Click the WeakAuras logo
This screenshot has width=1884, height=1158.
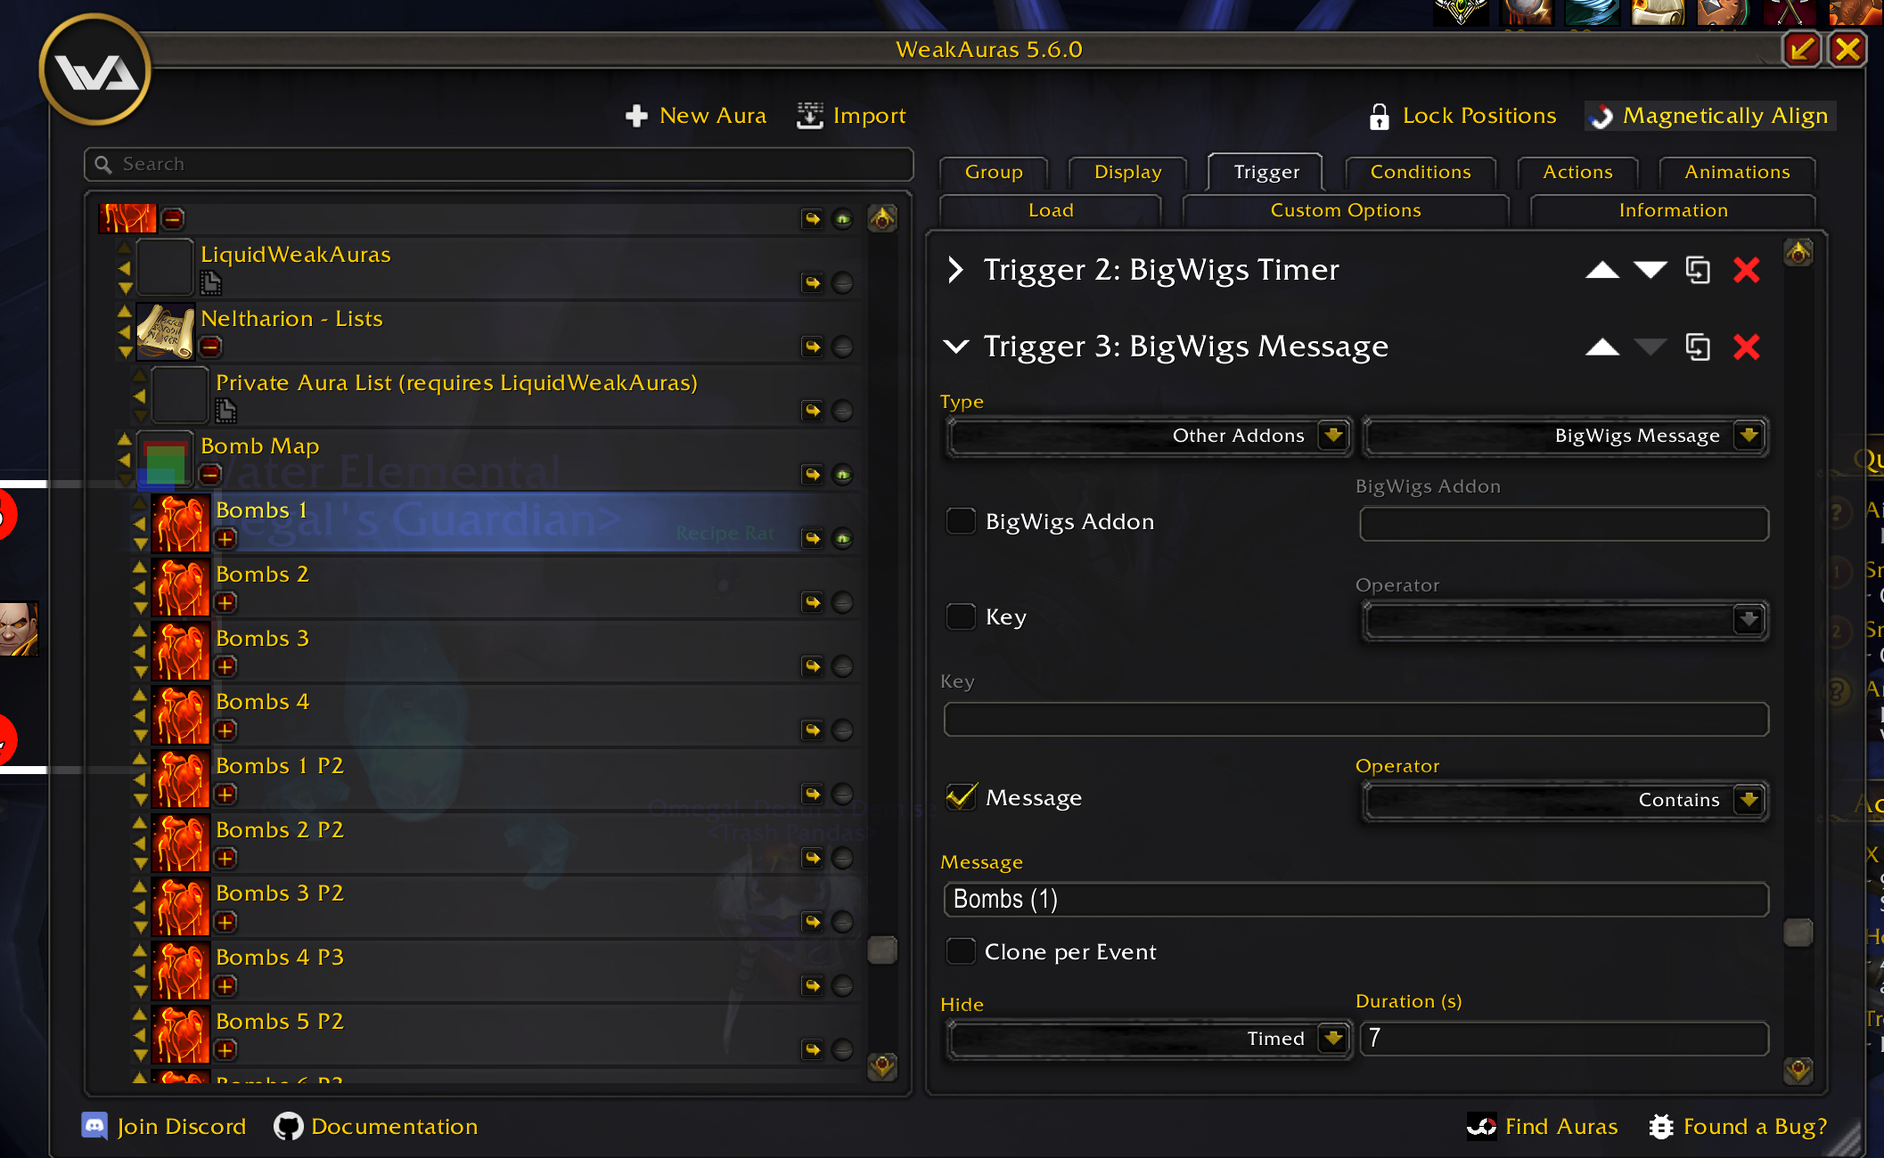(x=95, y=70)
